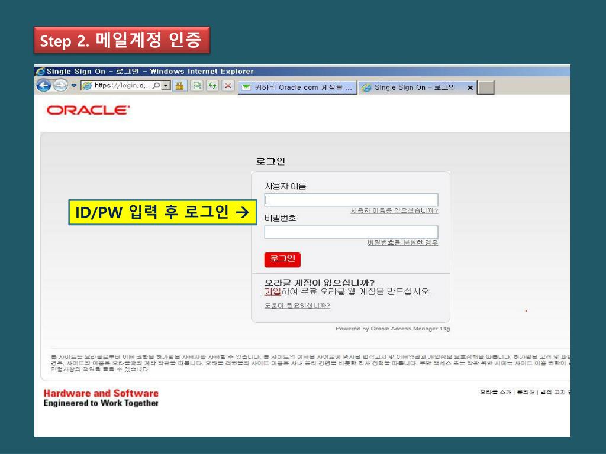Click the Oracle logo
This screenshot has height=454, width=606.
pos(88,111)
